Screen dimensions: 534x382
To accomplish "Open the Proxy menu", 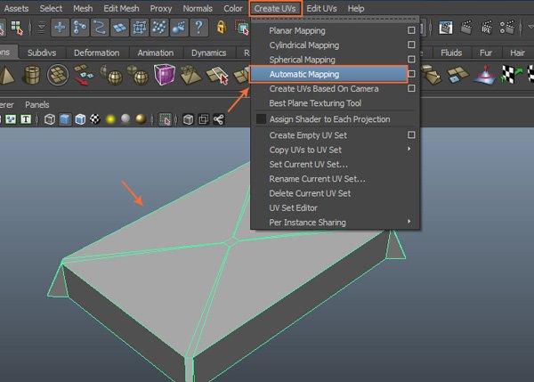I will [161, 9].
